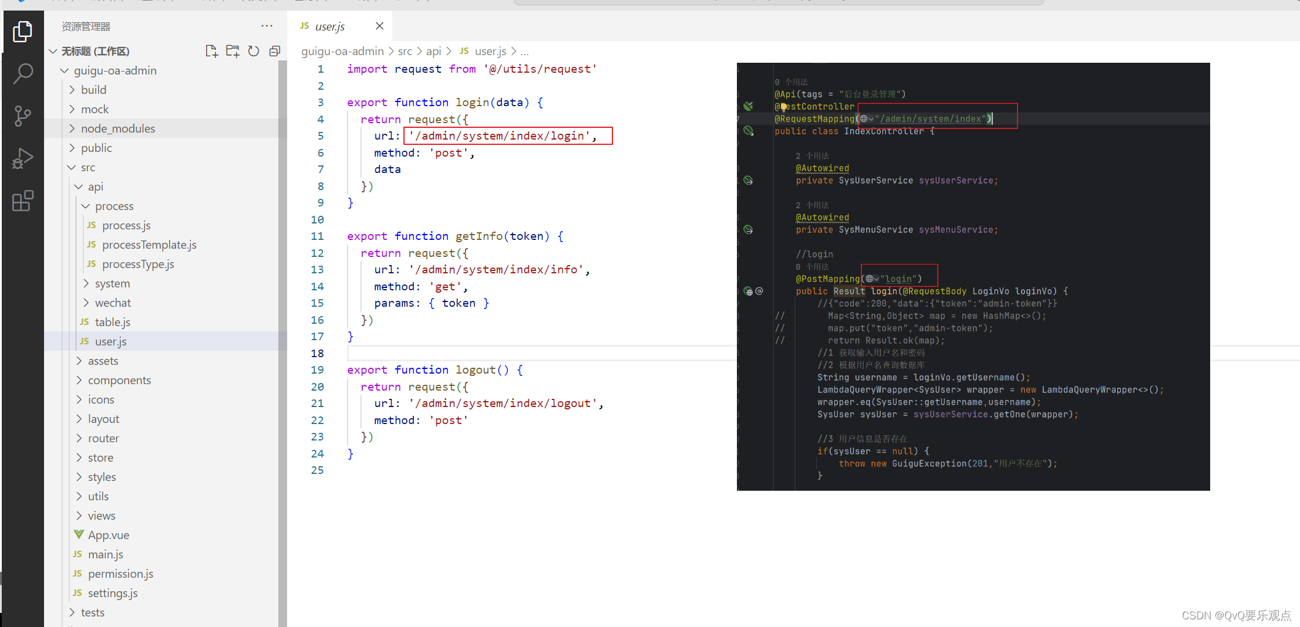Click user.js in the breadcrumb
The width and height of the screenshot is (1300, 627).
(490, 51)
